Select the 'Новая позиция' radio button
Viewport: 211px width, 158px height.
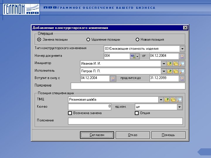coord(137,39)
